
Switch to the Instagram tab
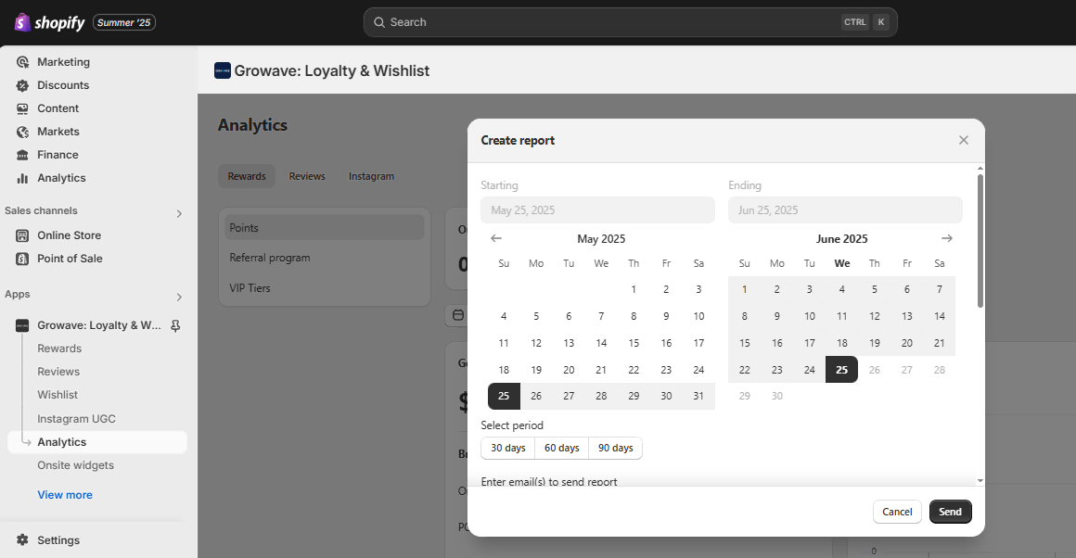(371, 176)
